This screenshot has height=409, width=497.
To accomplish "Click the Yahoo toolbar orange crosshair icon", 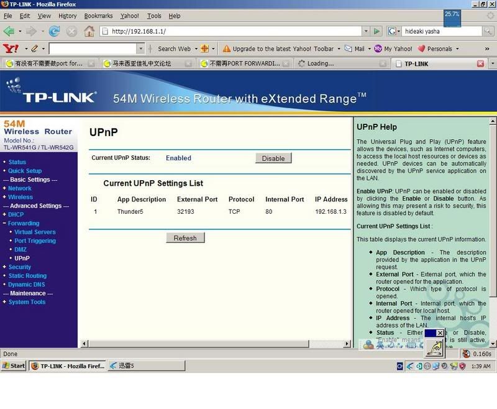I will (205, 48).
